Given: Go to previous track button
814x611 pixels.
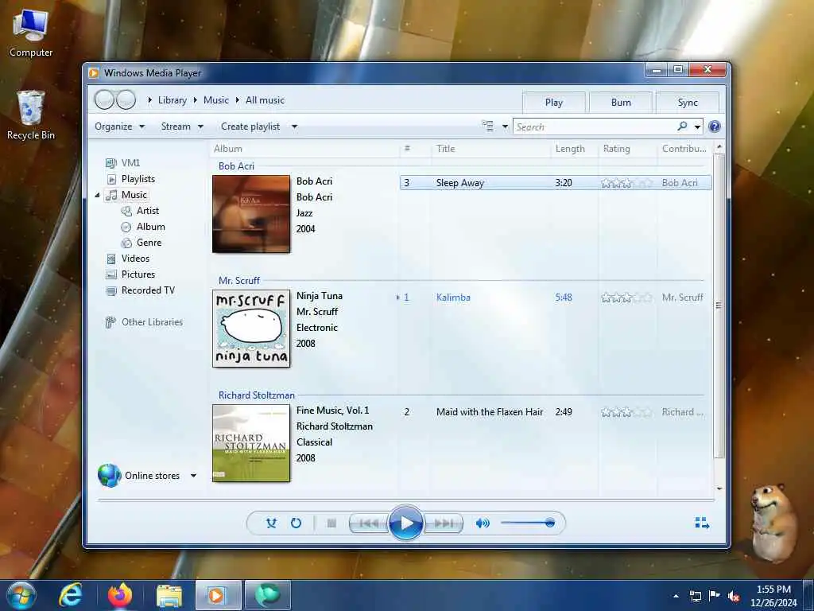Looking at the screenshot, I should click(x=369, y=523).
